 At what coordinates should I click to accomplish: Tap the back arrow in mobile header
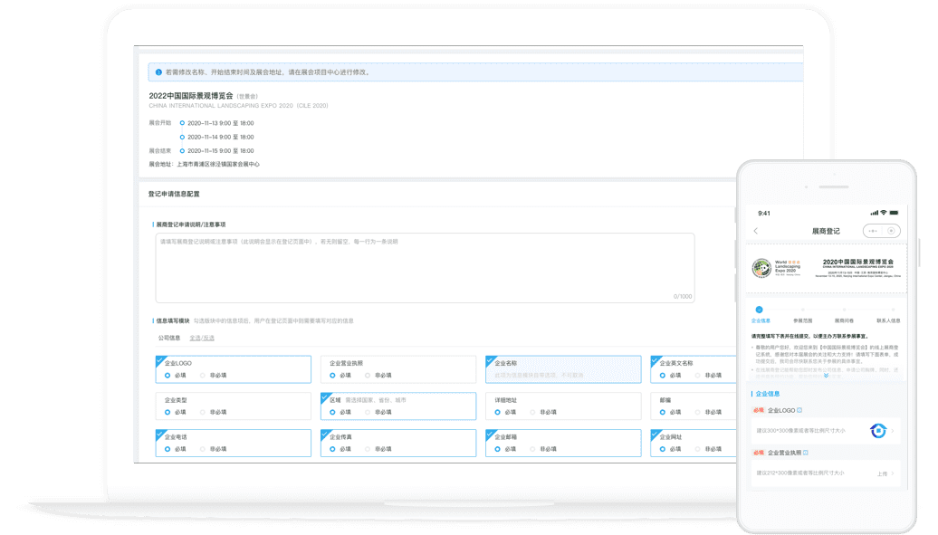[756, 231]
